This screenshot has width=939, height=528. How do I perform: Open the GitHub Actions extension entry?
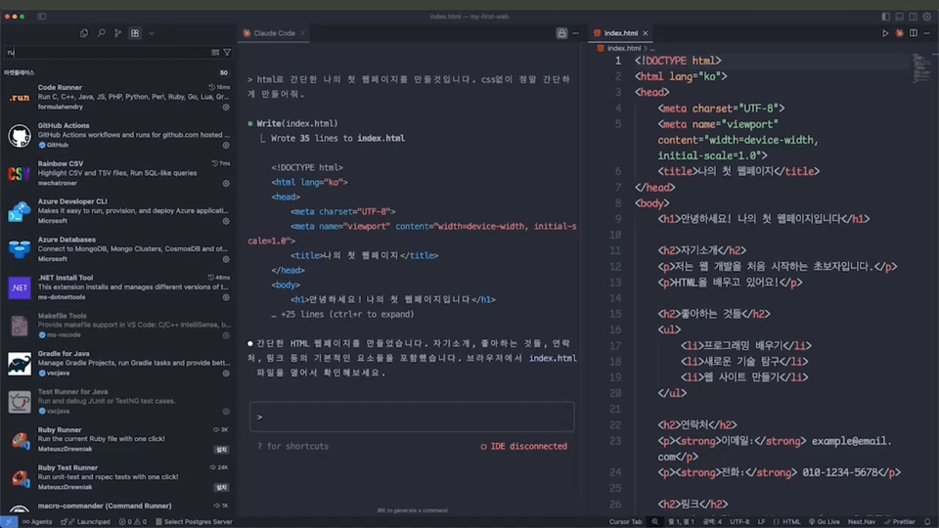[x=117, y=135]
